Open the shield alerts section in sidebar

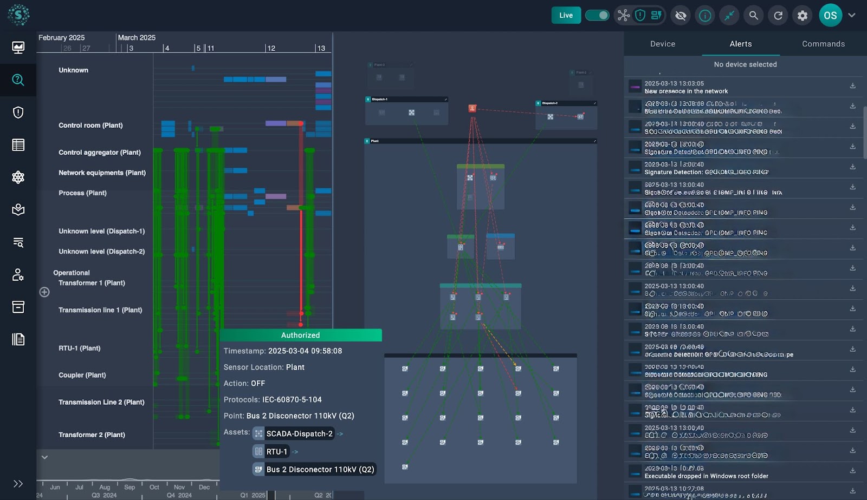tap(18, 113)
